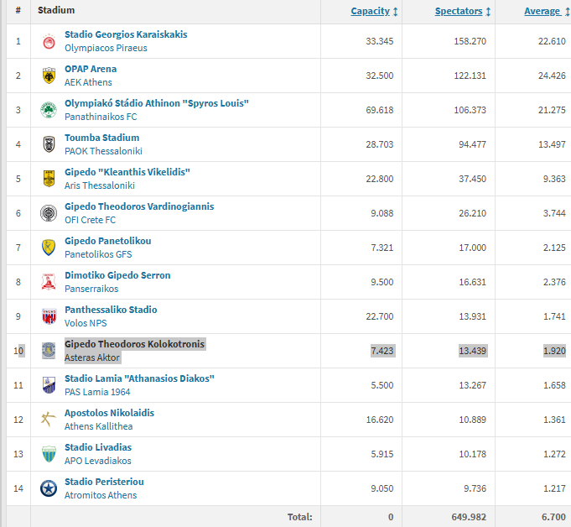Click the AEK Athens club crest
The image size is (571, 527).
pyautogui.click(x=49, y=76)
